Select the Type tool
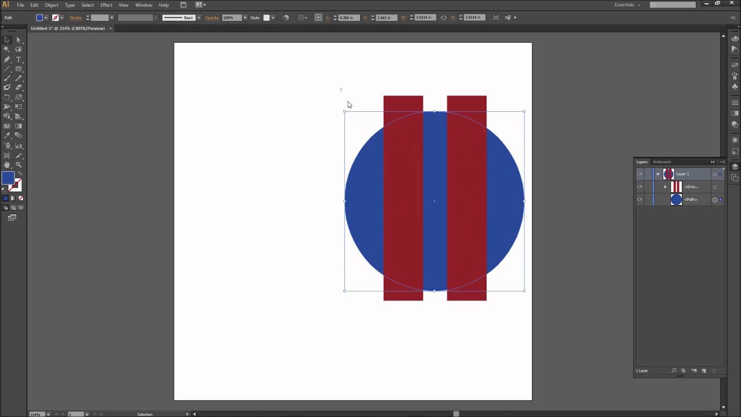This screenshot has height=417, width=741. click(19, 59)
